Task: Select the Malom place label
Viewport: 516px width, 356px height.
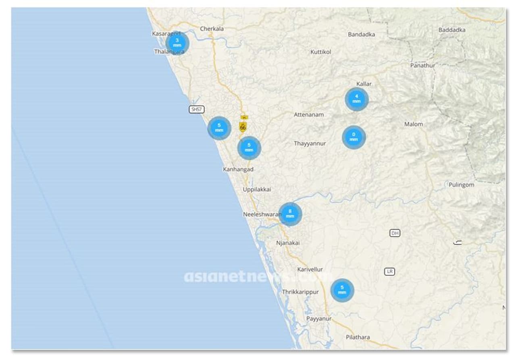Action: coord(414,124)
